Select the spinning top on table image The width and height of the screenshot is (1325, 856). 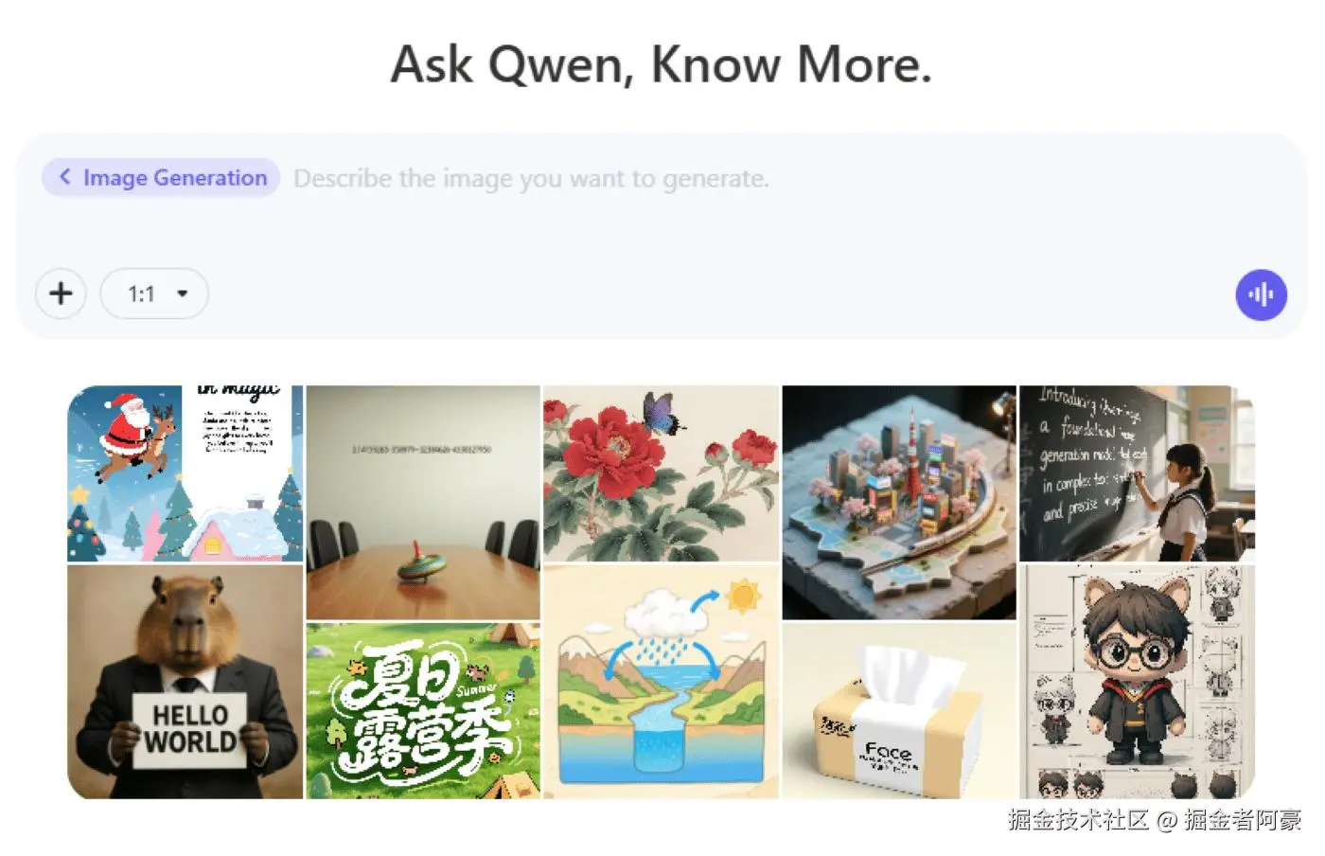tap(423, 502)
